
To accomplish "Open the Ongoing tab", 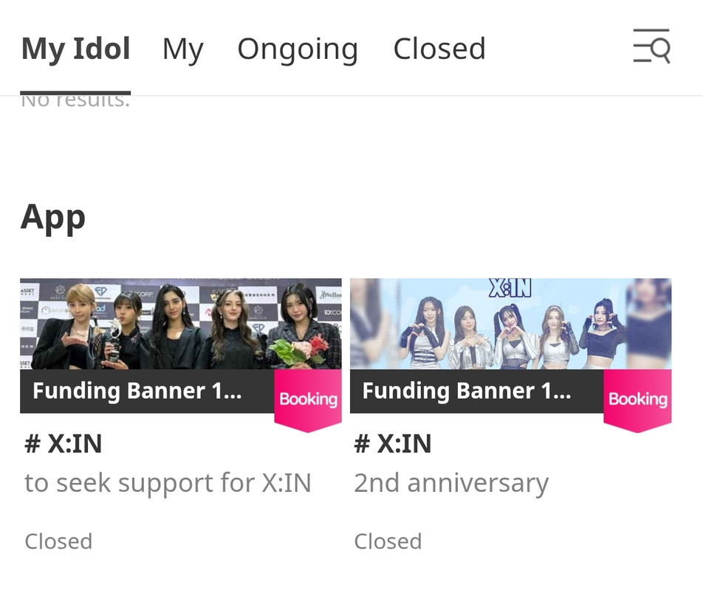I will pyautogui.click(x=298, y=49).
